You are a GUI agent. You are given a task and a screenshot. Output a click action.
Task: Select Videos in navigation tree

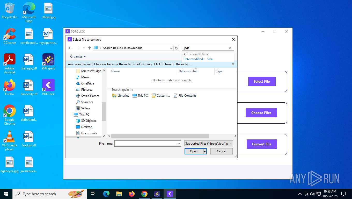[x=83, y=108]
